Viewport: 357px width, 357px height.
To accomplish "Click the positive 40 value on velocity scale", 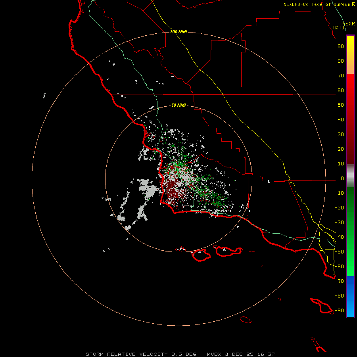I will click(x=341, y=119).
